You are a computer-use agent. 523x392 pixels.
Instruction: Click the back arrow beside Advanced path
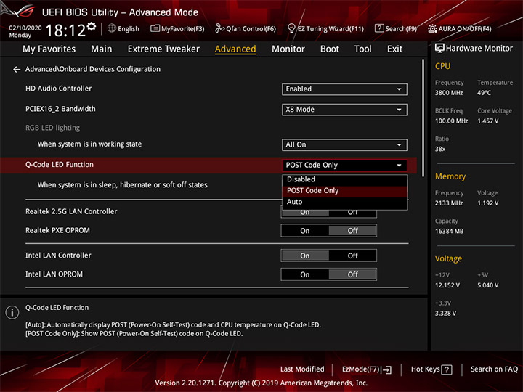pyautogui.click(x=17, y=70)
